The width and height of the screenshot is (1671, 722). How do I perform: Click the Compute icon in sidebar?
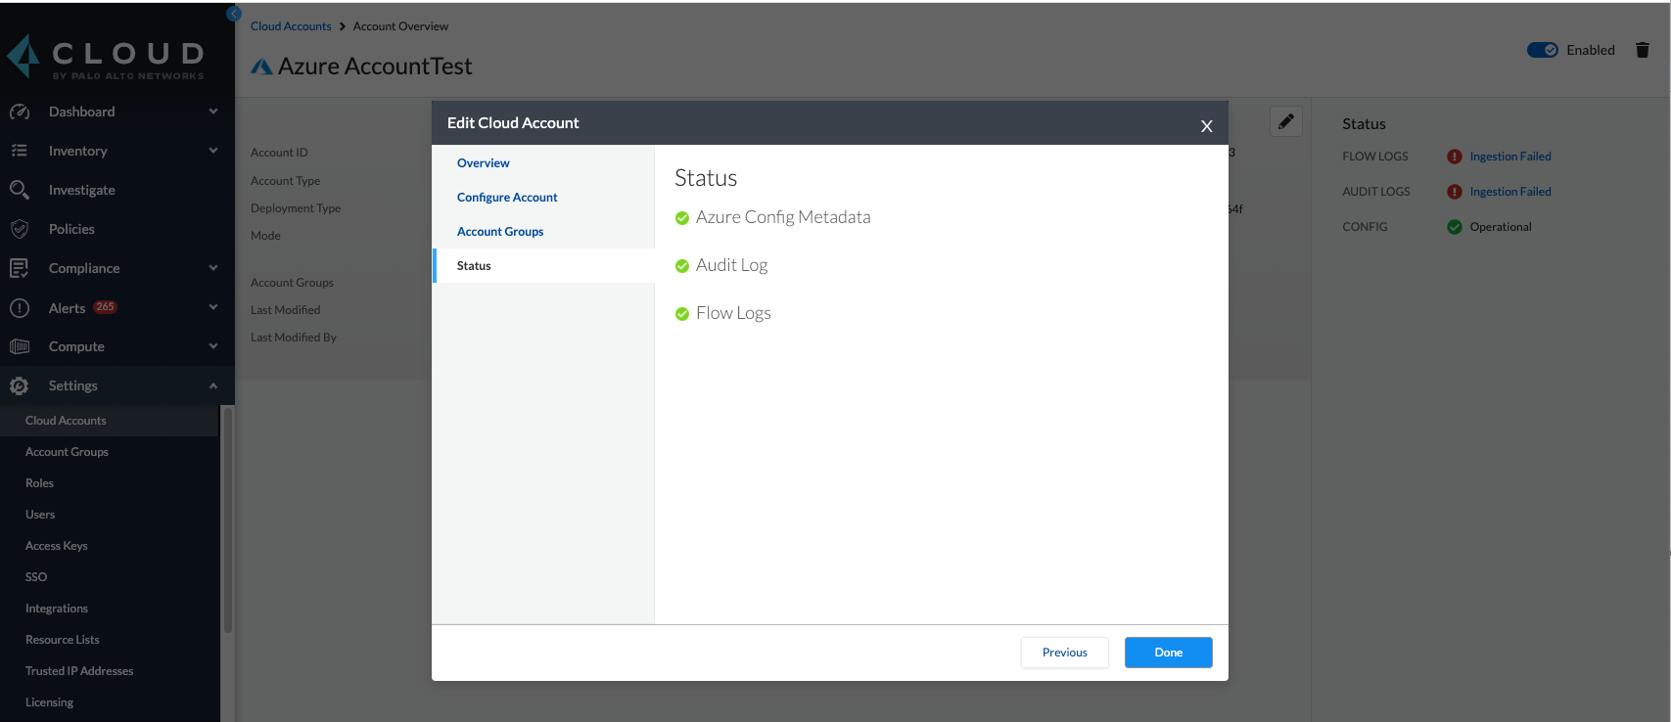point(20,346)
